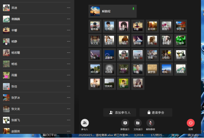Click the puppy avatar tile in the last row
This screenshot has height=138, width=204.
124,83
